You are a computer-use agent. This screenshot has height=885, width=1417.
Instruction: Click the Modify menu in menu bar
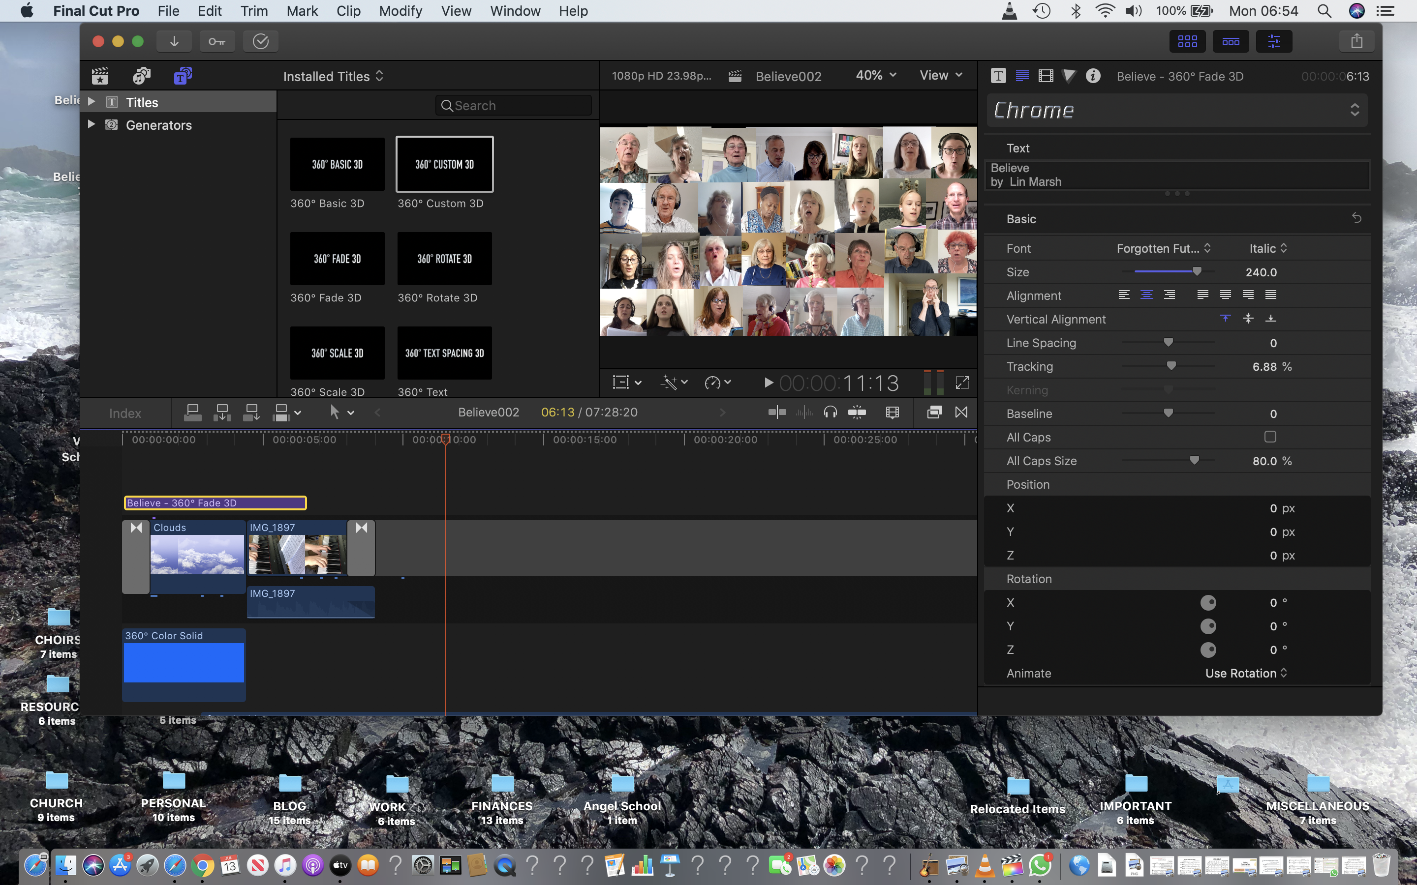399,11
